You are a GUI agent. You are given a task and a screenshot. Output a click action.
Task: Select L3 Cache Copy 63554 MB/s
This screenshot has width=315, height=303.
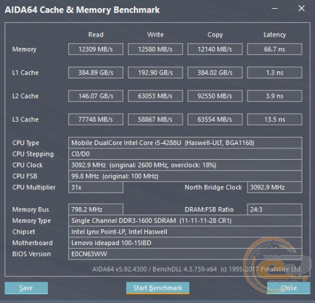(215, 119)
